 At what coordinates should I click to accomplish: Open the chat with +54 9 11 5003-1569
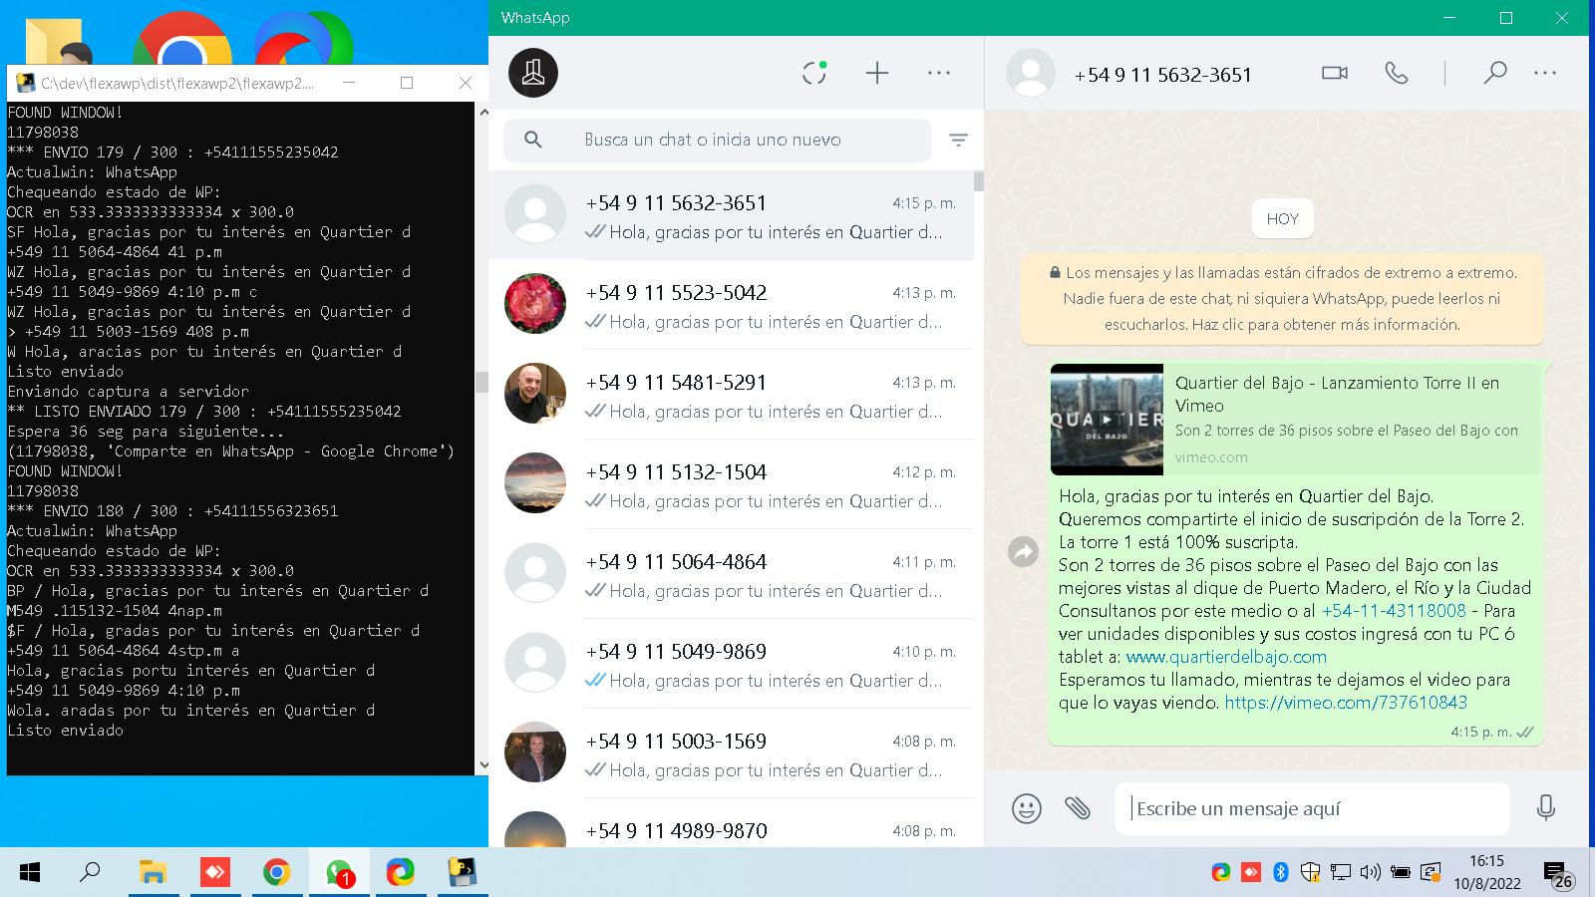[731, 753]
